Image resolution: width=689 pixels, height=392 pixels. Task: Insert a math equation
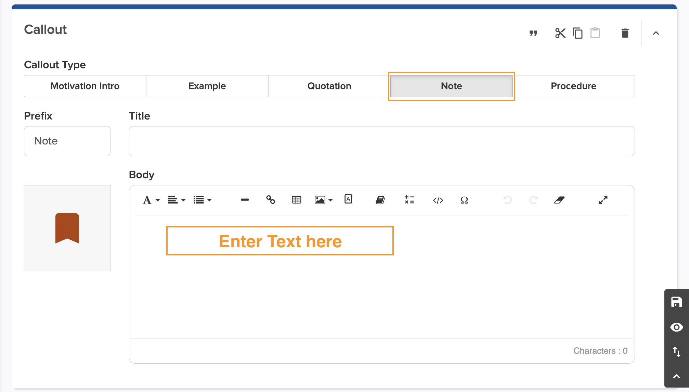409,200
